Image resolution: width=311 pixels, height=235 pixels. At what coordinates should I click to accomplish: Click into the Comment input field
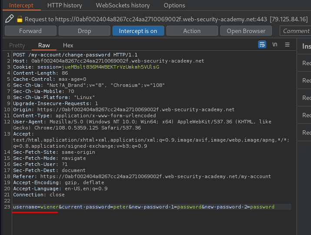point(295,31)
